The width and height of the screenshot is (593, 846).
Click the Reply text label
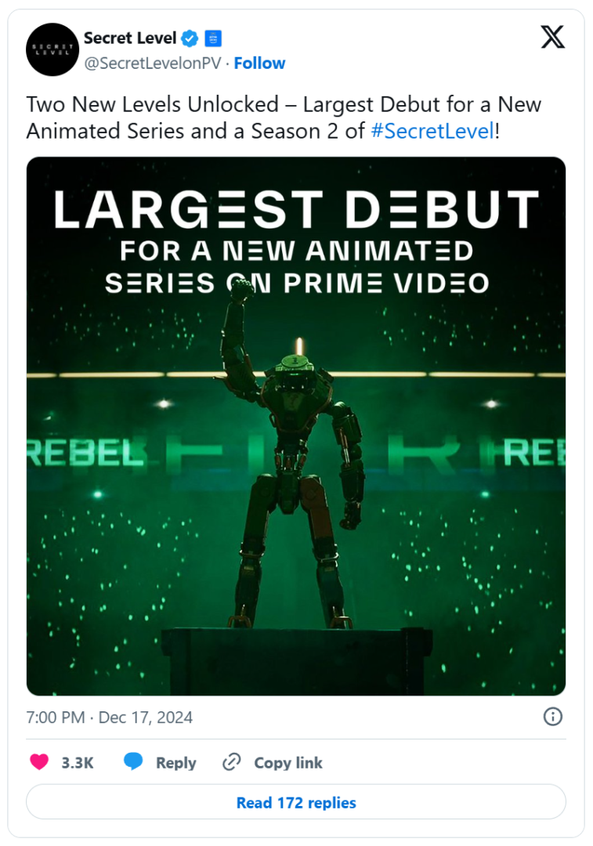pos(175,763)
